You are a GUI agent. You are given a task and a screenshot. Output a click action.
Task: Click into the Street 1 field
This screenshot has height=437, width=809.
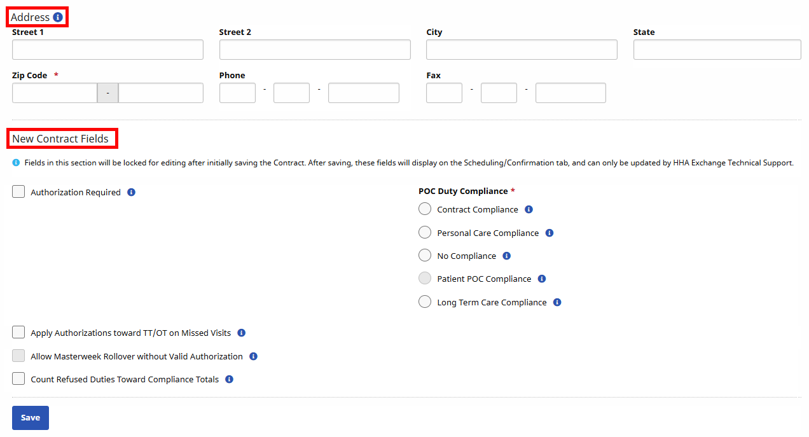107,50
